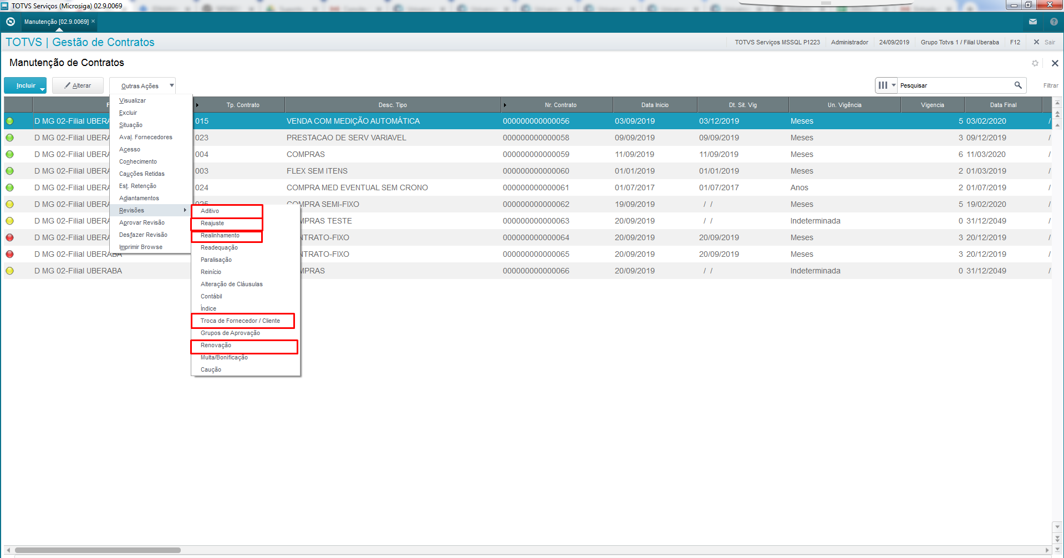Open the mail envelope icon
This screenshot has width=1064, height=558.
pos(1032,22)
